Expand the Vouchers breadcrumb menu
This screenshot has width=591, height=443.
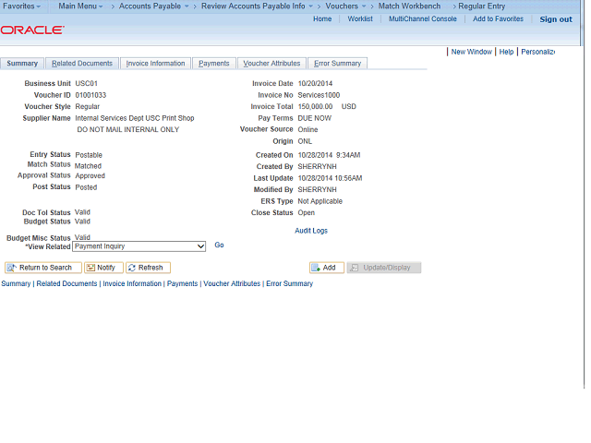345,6
